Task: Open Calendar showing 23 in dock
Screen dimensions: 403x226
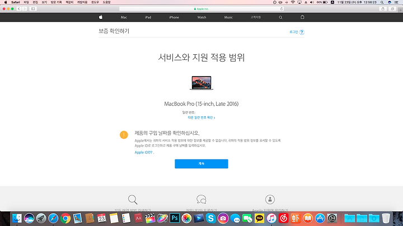Action: [102, 219]
